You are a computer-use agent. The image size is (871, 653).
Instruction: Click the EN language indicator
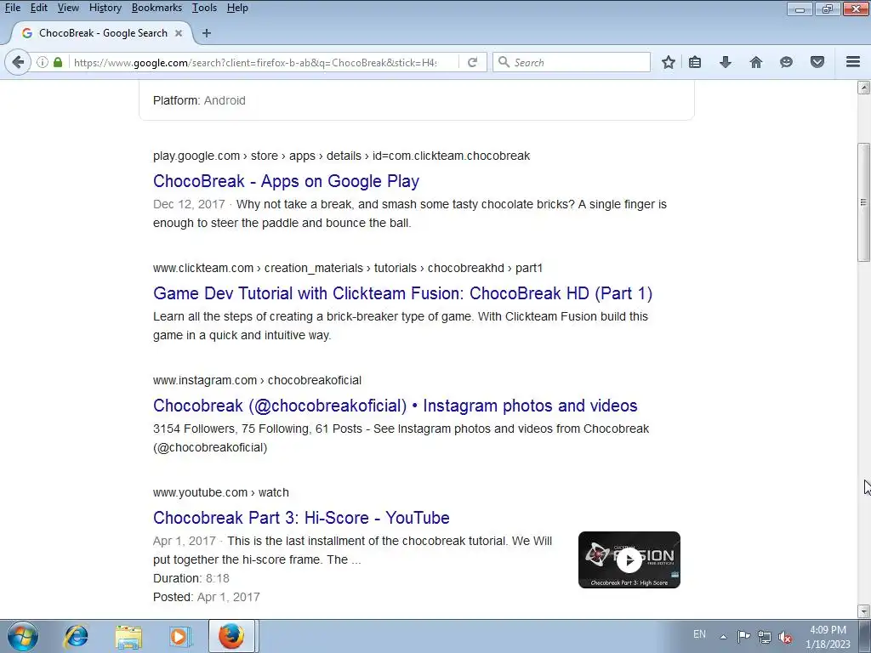coord(699,634)
